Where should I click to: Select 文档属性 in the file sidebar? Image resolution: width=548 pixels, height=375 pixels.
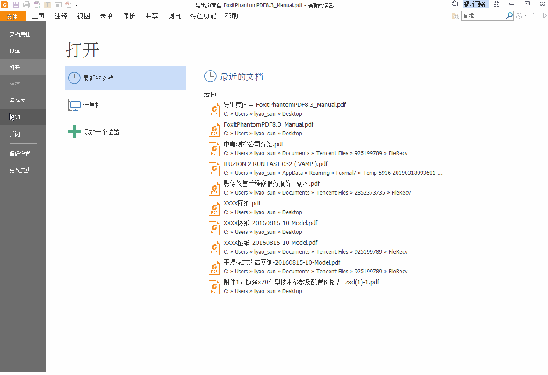[23, 34]
